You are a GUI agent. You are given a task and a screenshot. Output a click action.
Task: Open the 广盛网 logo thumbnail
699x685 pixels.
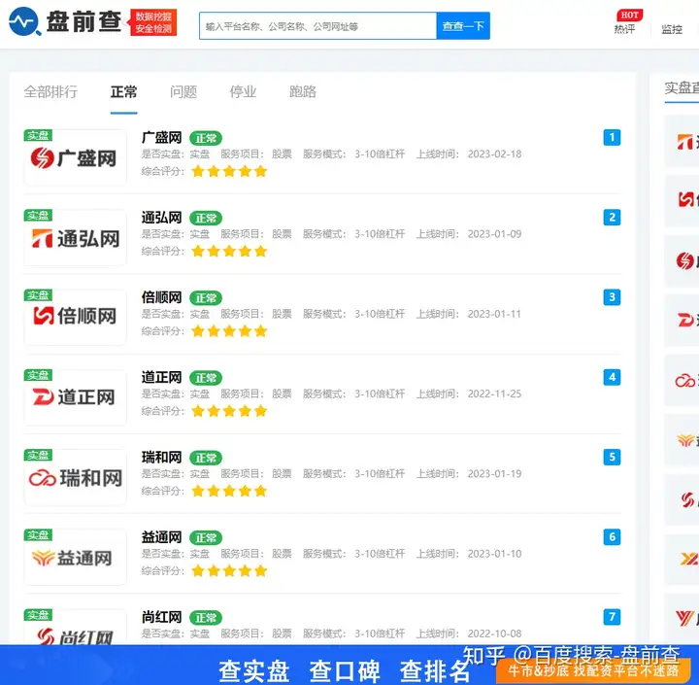[x=75, y=157]
